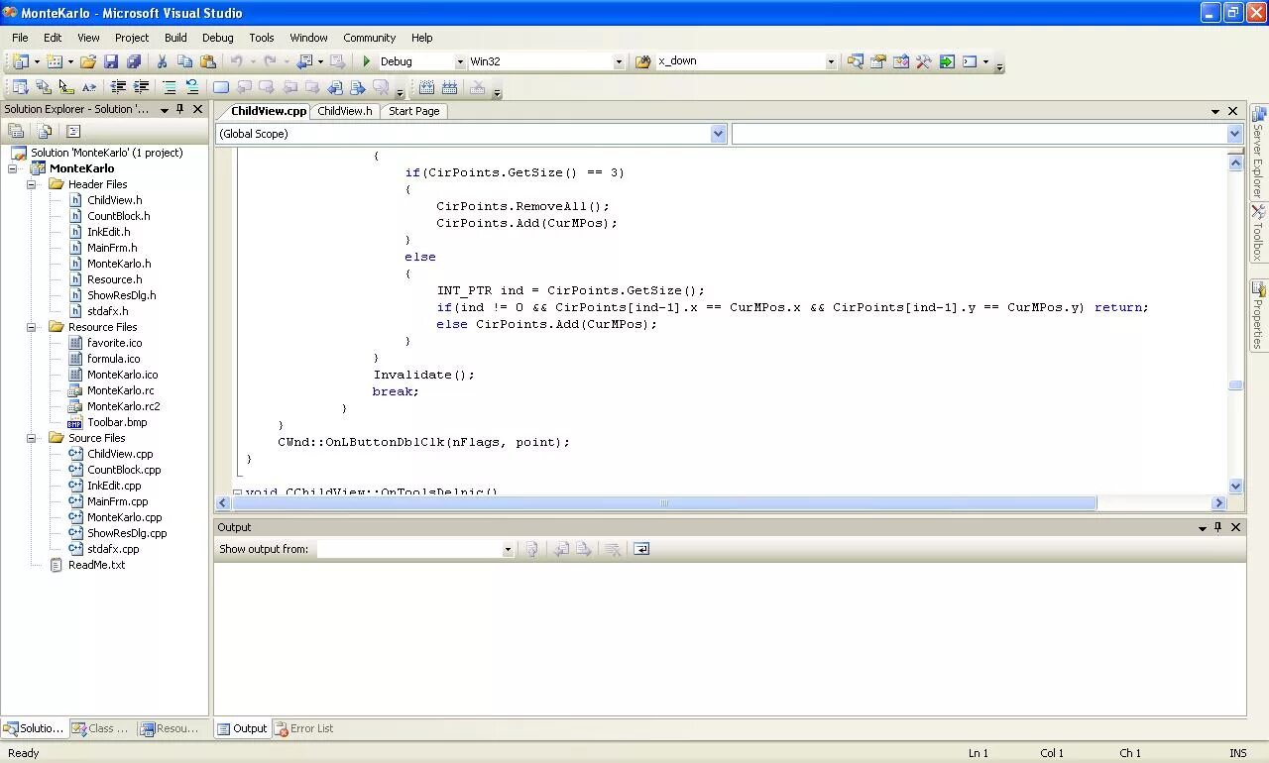
Task: Toggle a bookmark on the current line
Action: point(220,87)
